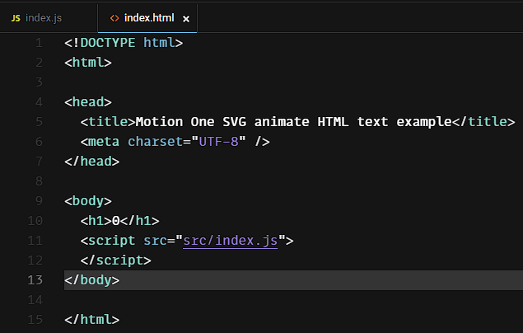The height and width of the screenshot is (333, 523).
Task: Click the HTML file icon on index.html tab
Action: [x=114, y=17]
